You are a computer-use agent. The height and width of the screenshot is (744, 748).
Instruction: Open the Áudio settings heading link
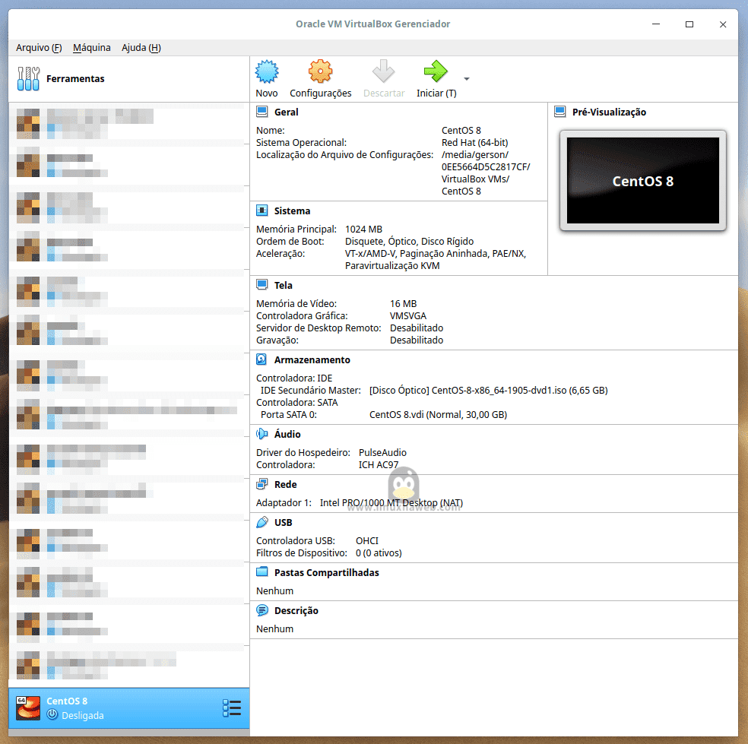[x=287, y=434]
